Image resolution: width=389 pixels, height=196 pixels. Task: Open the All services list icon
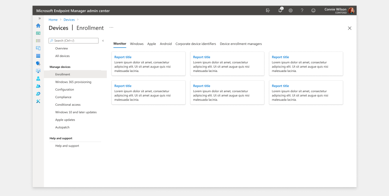[38, 40]
